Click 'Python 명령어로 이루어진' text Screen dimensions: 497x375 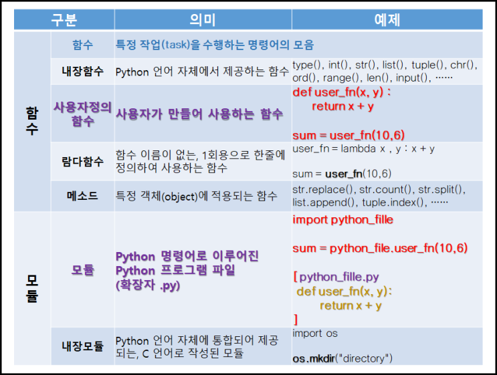coord(187,256)
